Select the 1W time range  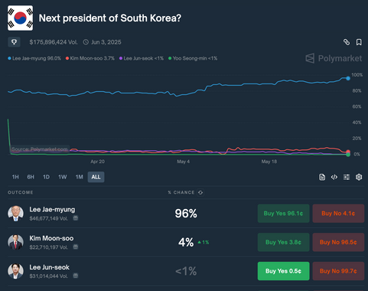click(63, 177)
